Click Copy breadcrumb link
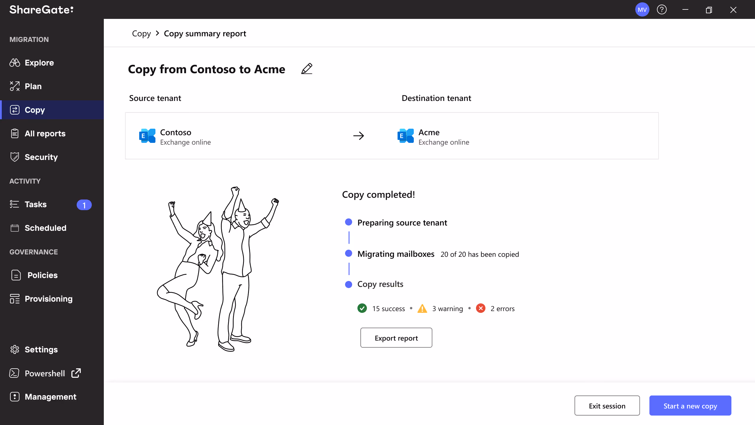The image size is (755, 425). (141, 34)
